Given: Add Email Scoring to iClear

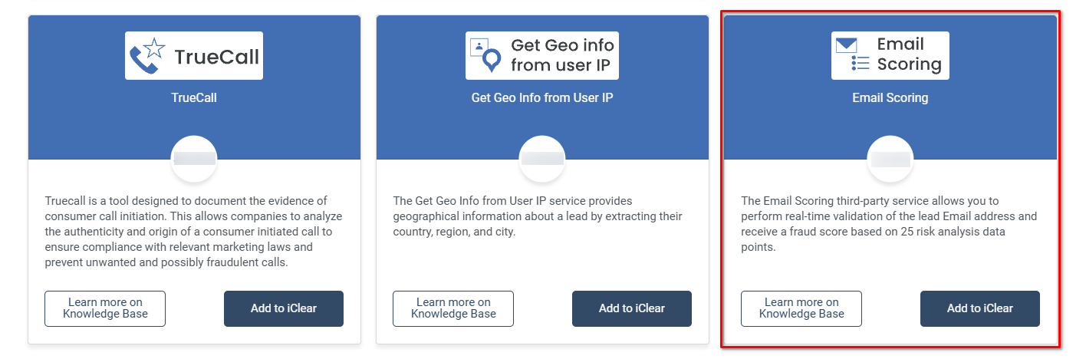Looking at the screenshot, I should 980,308.
